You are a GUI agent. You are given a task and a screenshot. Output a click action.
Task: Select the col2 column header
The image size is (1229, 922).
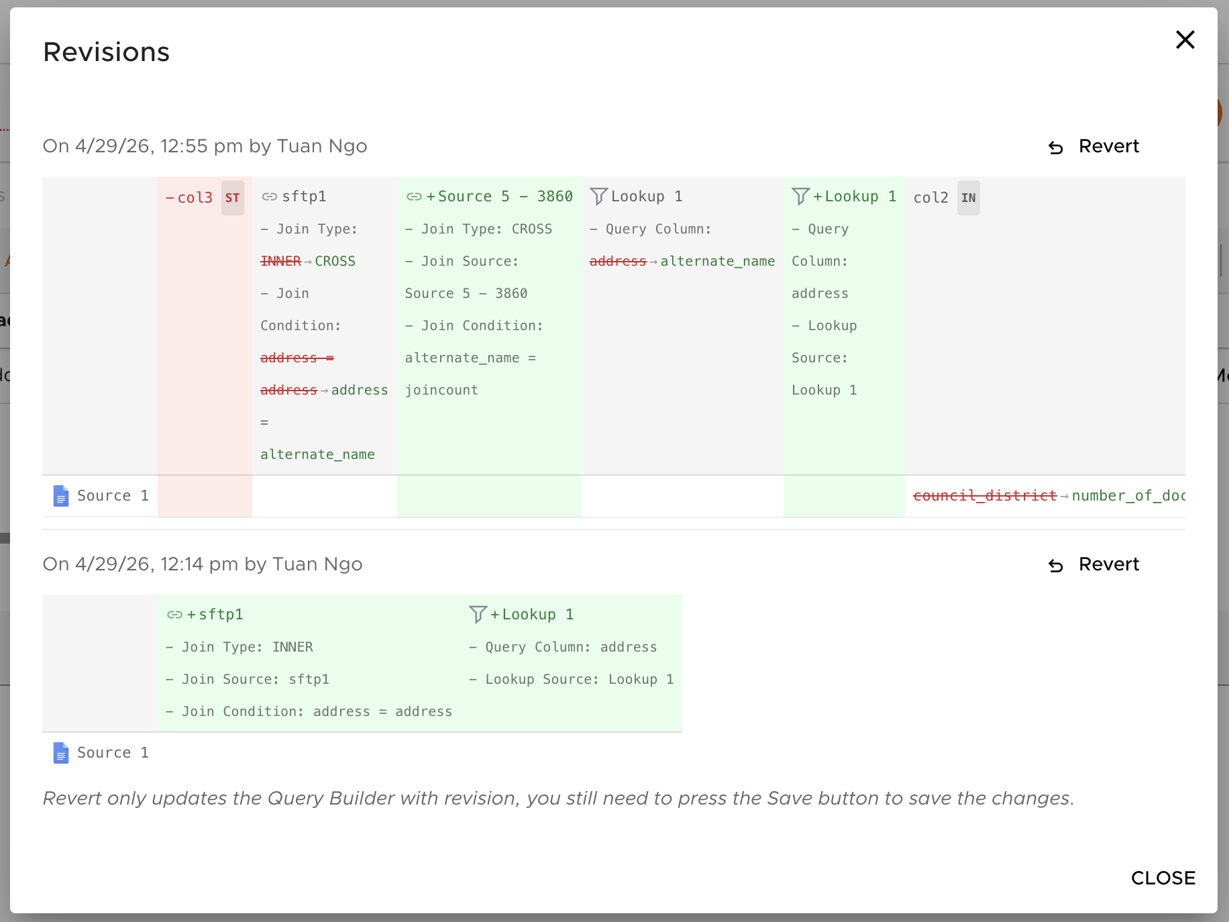pos(931,198)
